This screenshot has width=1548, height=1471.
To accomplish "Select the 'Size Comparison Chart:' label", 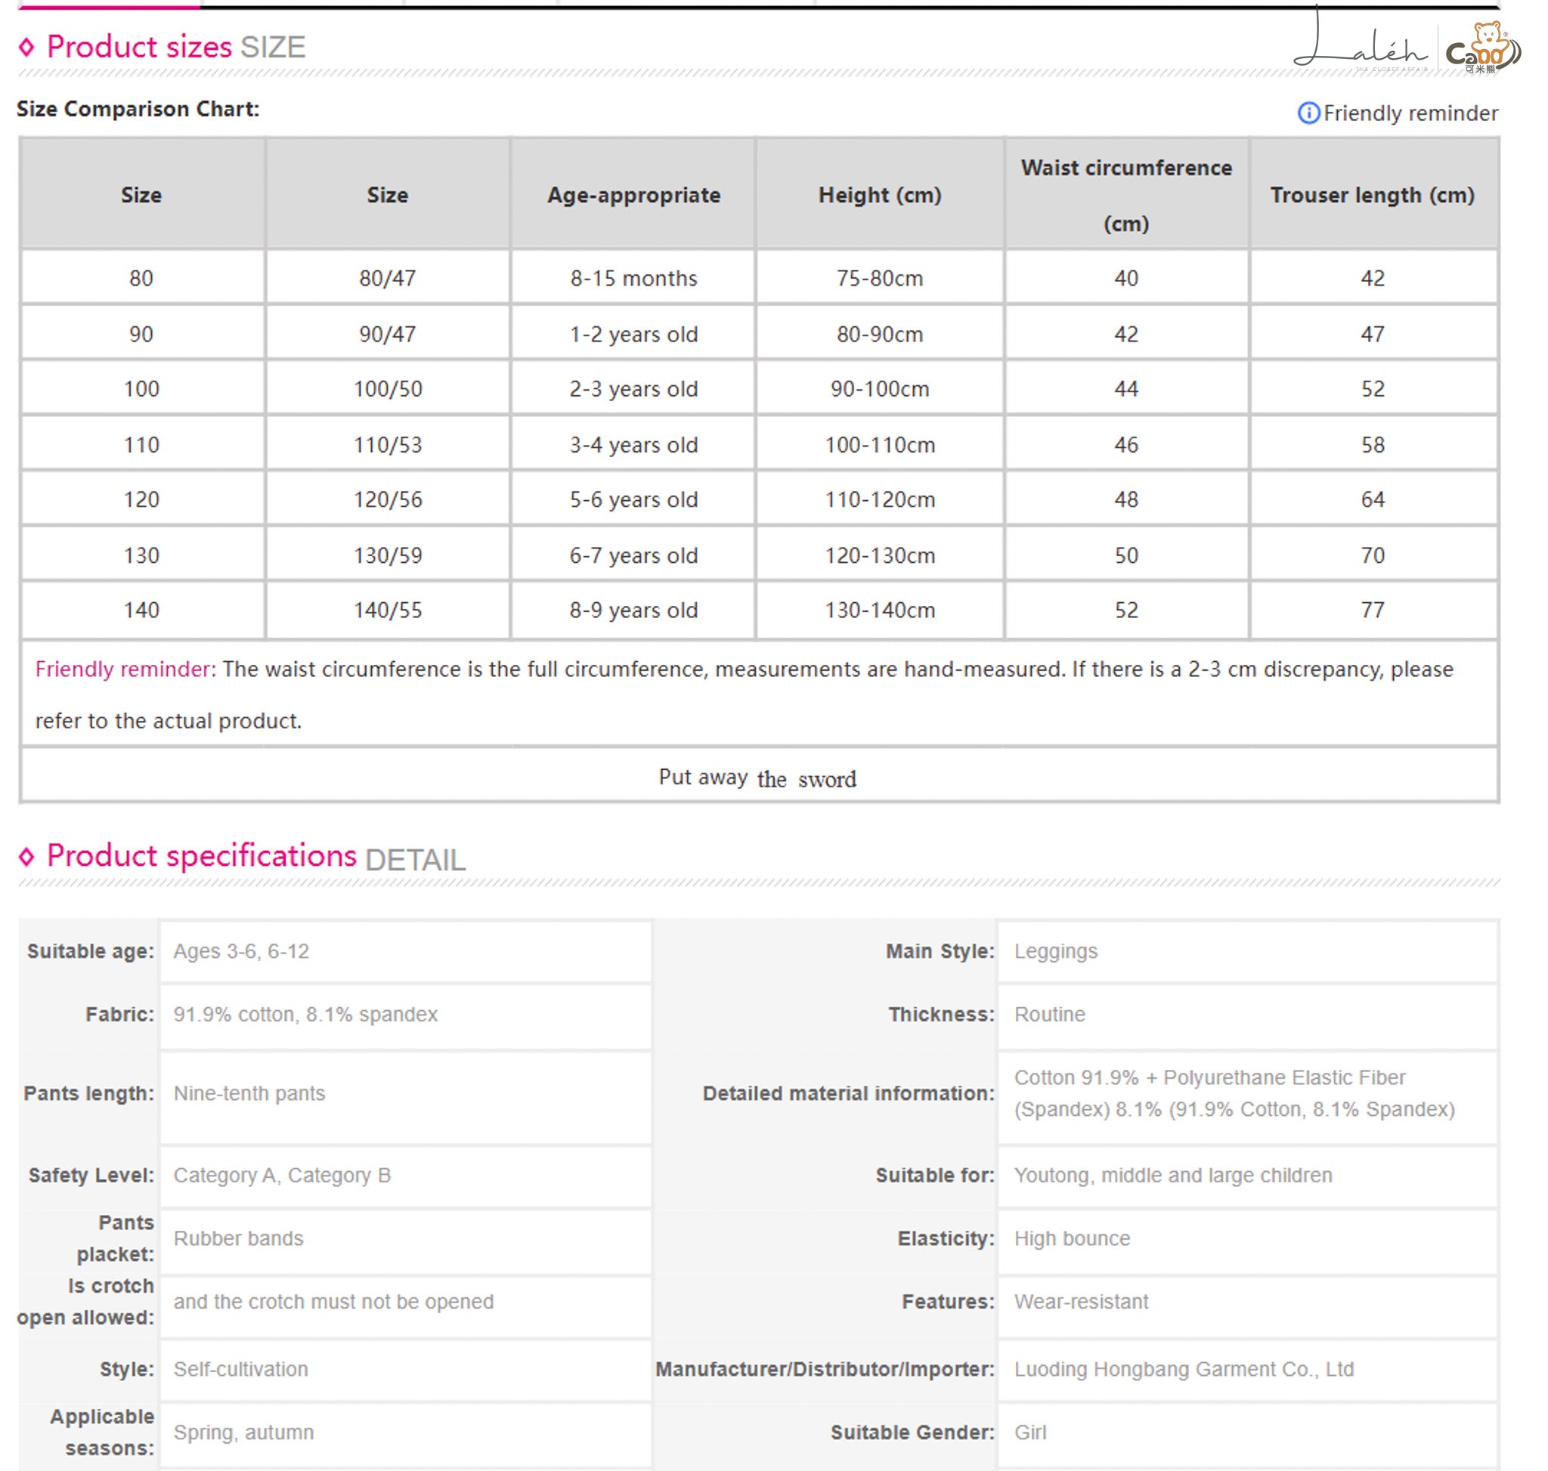I will (138, 109).
